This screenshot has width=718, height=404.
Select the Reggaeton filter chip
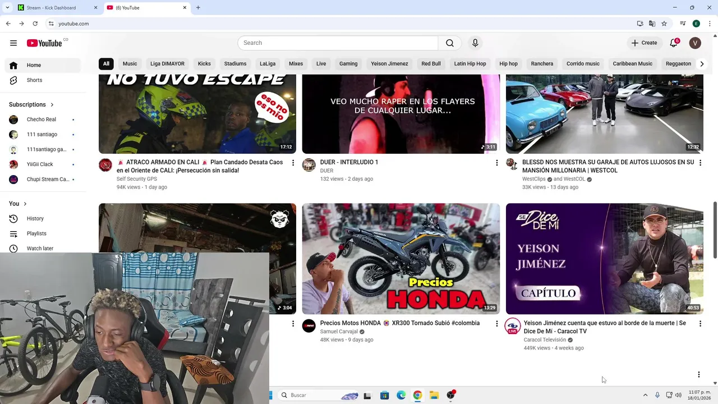coord(678,64)
